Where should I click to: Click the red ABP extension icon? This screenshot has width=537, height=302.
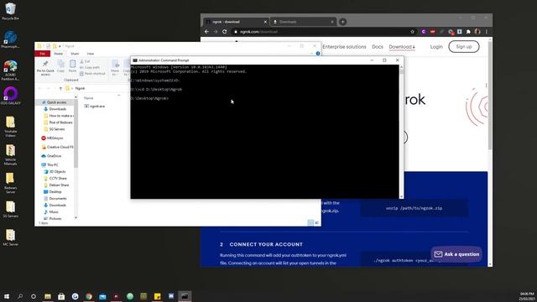[433, 32]
